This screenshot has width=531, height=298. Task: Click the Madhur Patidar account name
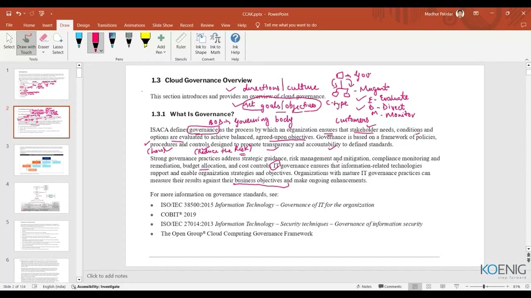pos(439,14)
